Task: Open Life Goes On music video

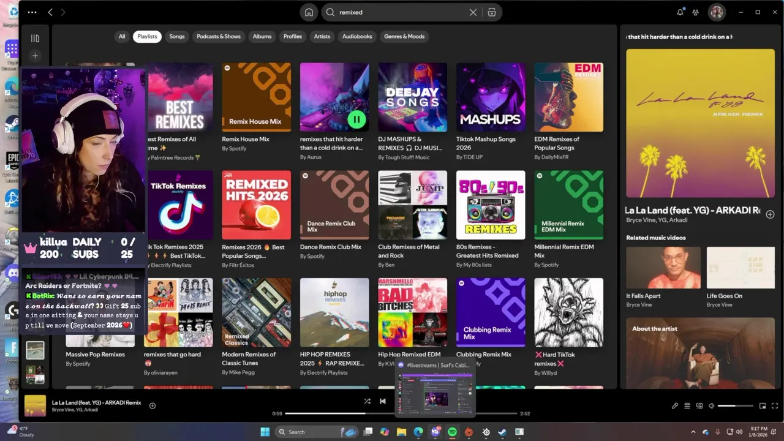Action: (741, 268)
